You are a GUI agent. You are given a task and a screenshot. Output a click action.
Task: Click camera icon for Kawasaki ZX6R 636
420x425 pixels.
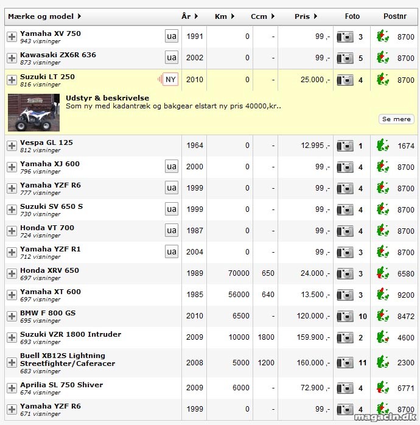tap(345, 58)
